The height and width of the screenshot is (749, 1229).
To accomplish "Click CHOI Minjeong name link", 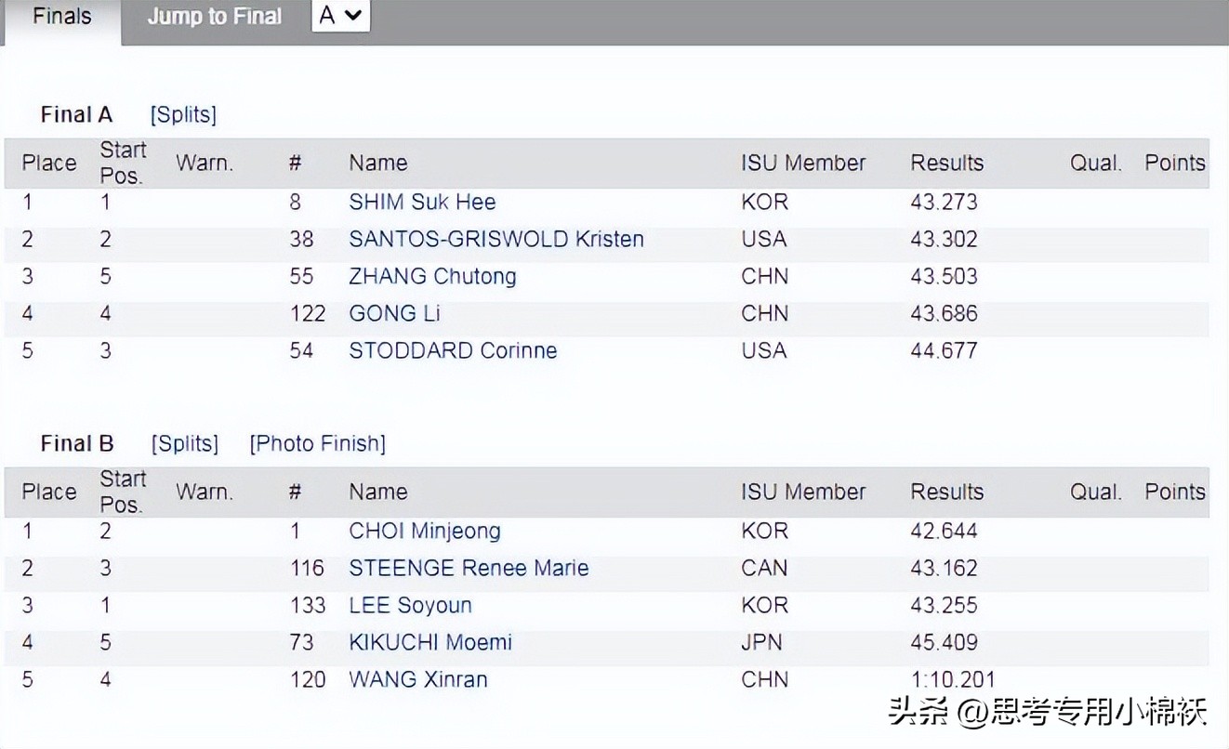I will pos(424,531).
